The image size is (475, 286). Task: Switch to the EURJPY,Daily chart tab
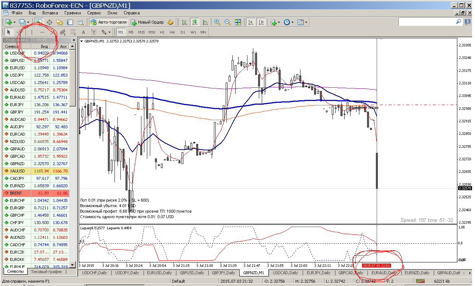tap(319, 273)
